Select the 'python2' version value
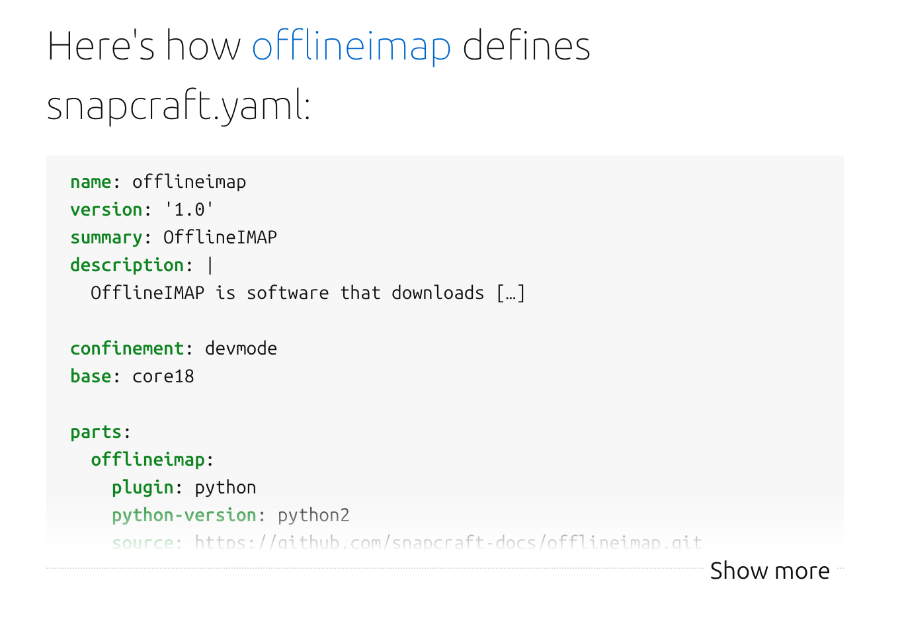The image size is (906, 635). [313, 515]
